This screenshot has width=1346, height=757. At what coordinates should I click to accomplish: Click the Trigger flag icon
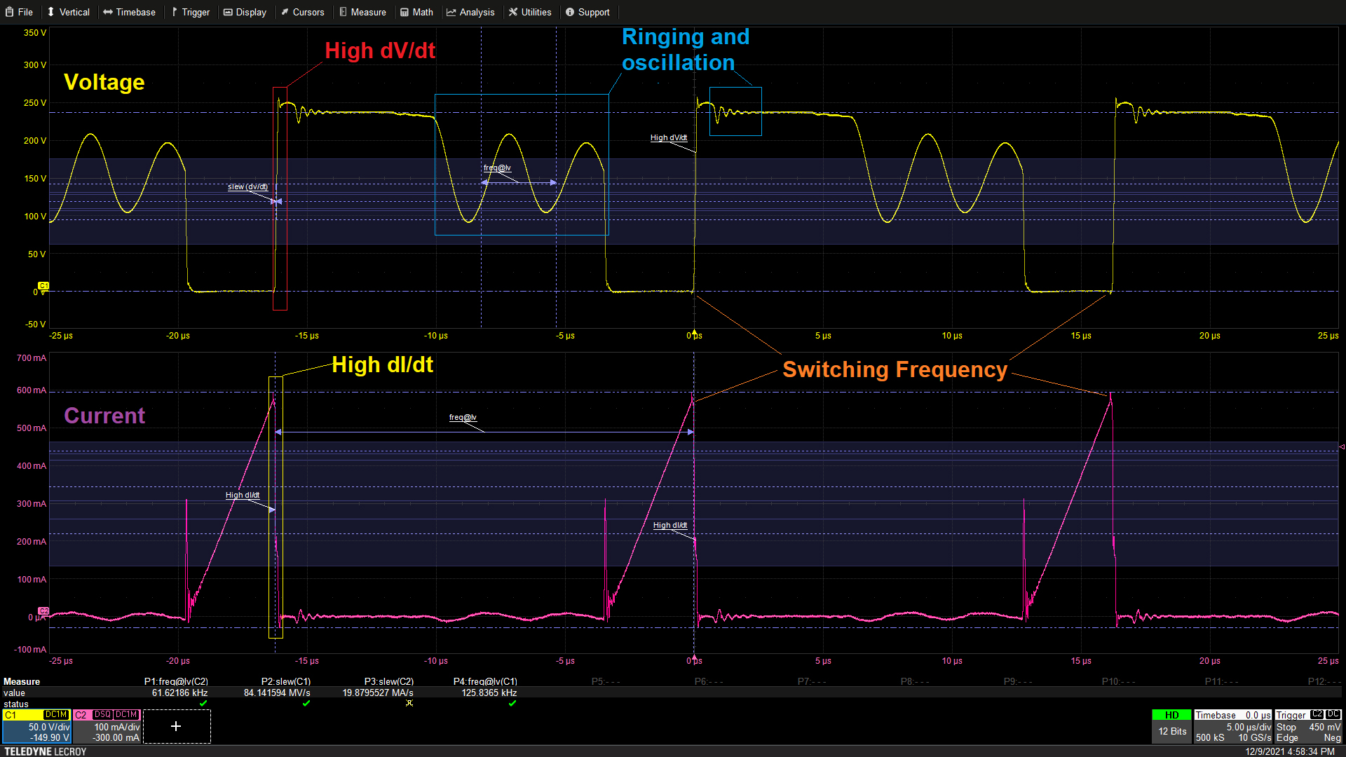click(x=176, y=12)
